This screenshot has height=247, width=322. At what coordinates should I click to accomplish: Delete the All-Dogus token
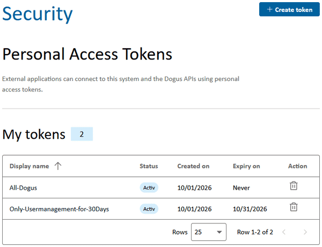point(294,186)
